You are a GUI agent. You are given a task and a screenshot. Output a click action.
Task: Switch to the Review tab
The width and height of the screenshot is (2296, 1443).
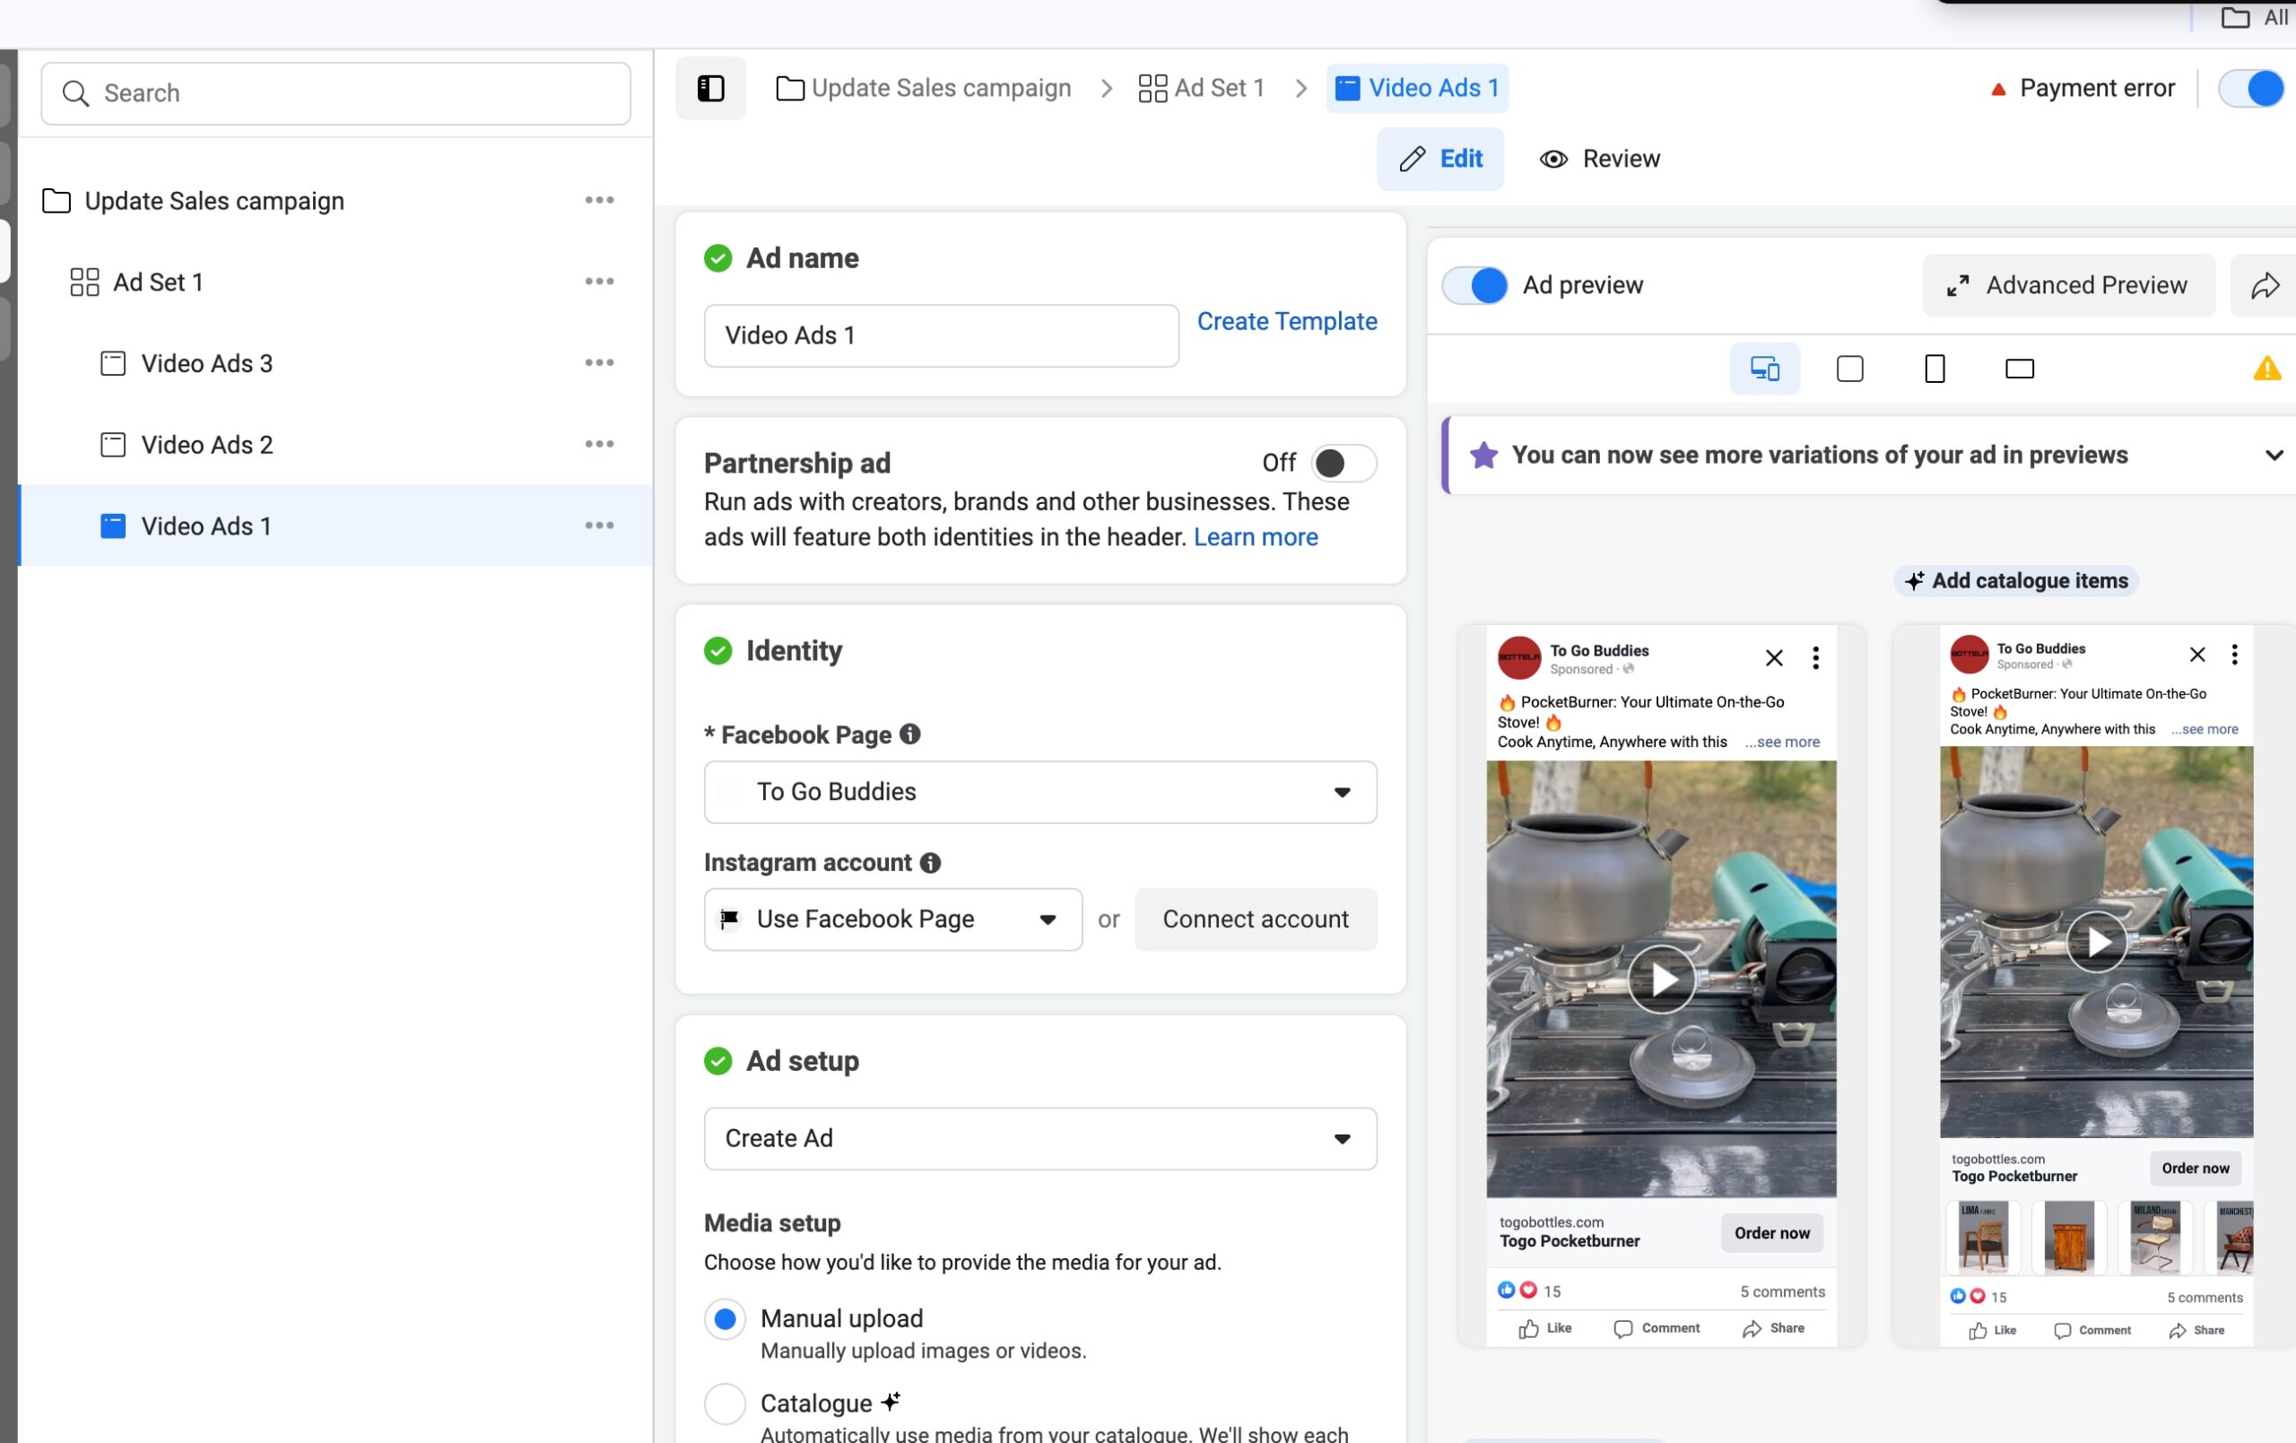(1600, 159)
